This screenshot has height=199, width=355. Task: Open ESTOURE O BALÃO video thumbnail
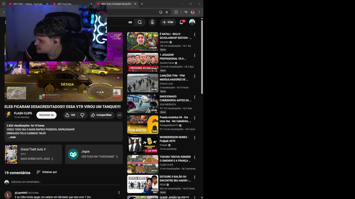(x=143, y=184)
